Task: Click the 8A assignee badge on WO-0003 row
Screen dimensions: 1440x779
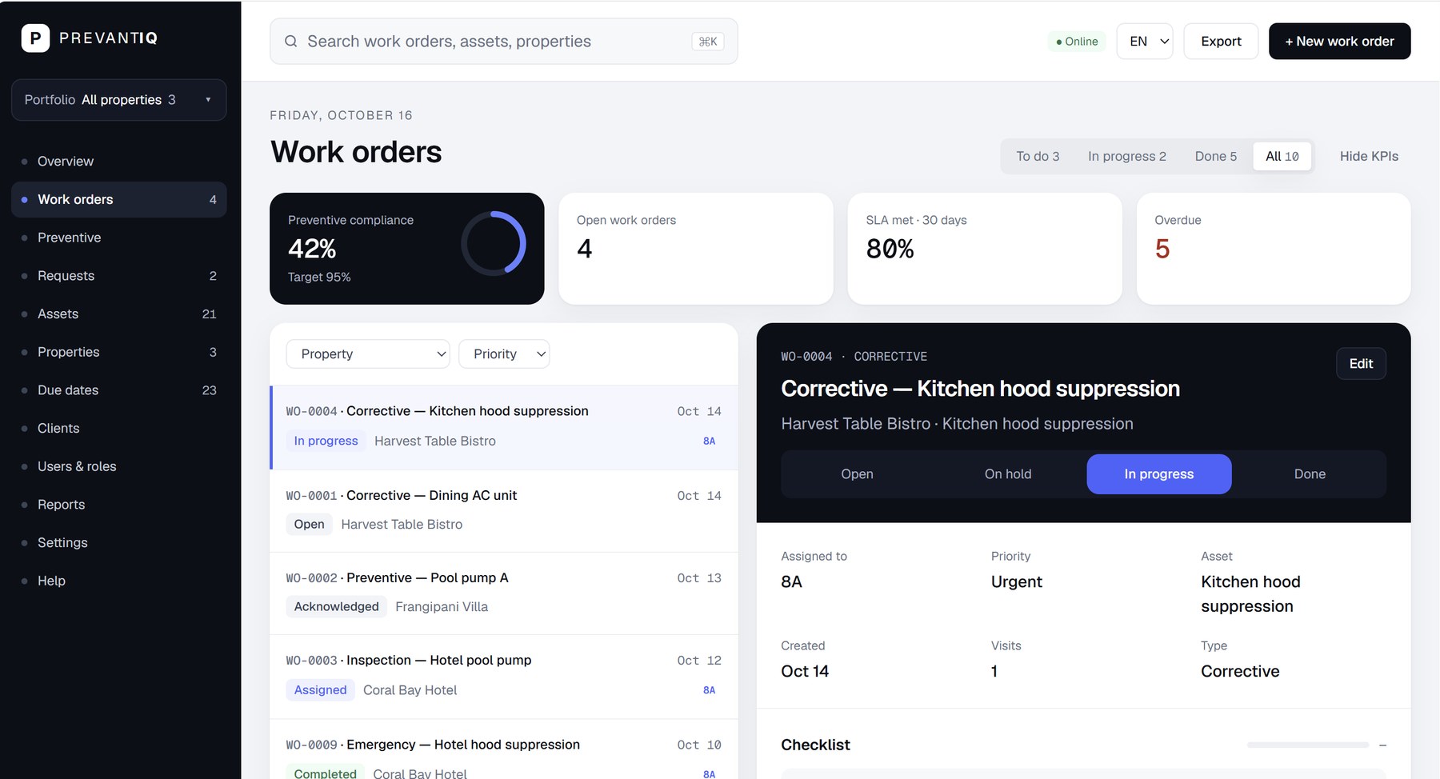Action: (709, 690)
